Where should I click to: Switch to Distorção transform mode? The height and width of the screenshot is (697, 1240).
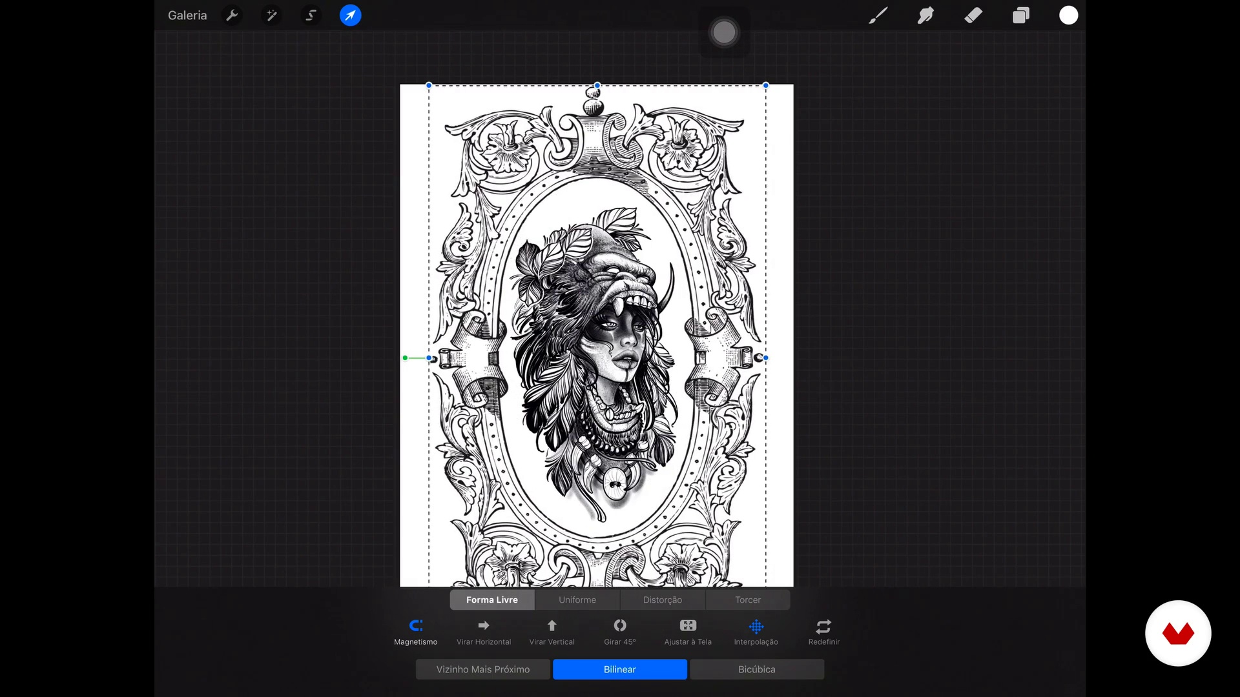[663, 600]
